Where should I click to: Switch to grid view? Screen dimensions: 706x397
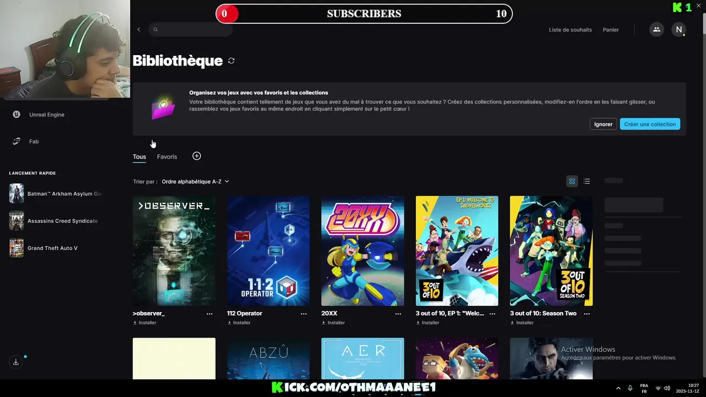pyautogui.click(x=572, y=181)
